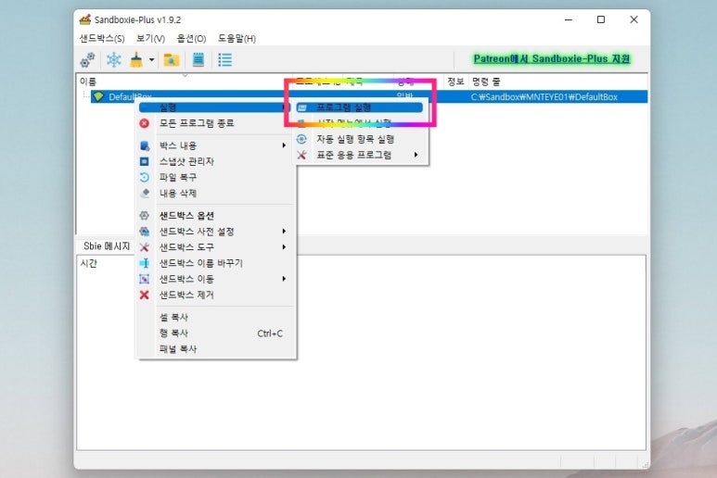Click the list view toolbar icon
The height and width of the screenshot is (478, 717).
click(224, 60)
